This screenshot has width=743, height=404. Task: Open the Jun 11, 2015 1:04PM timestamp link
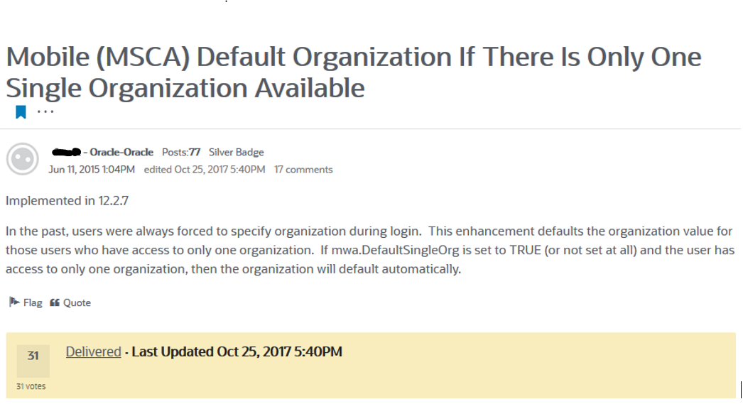92,170
